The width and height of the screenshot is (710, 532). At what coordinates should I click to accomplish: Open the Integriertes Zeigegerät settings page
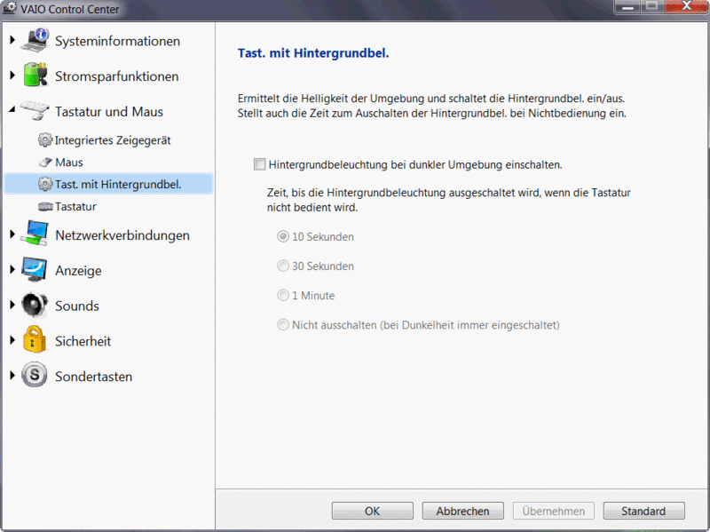(113, 140)
